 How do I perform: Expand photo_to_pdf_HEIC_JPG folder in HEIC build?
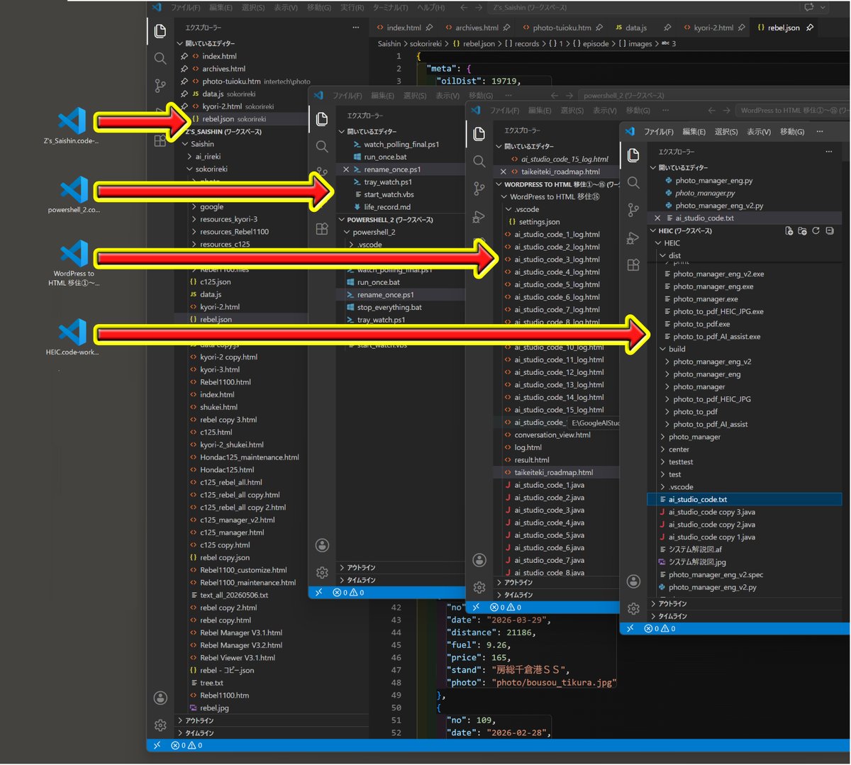(667, 399)
